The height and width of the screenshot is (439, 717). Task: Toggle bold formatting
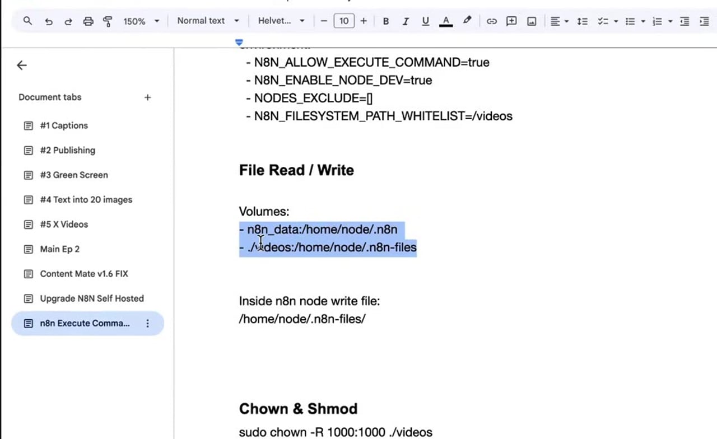385,21
